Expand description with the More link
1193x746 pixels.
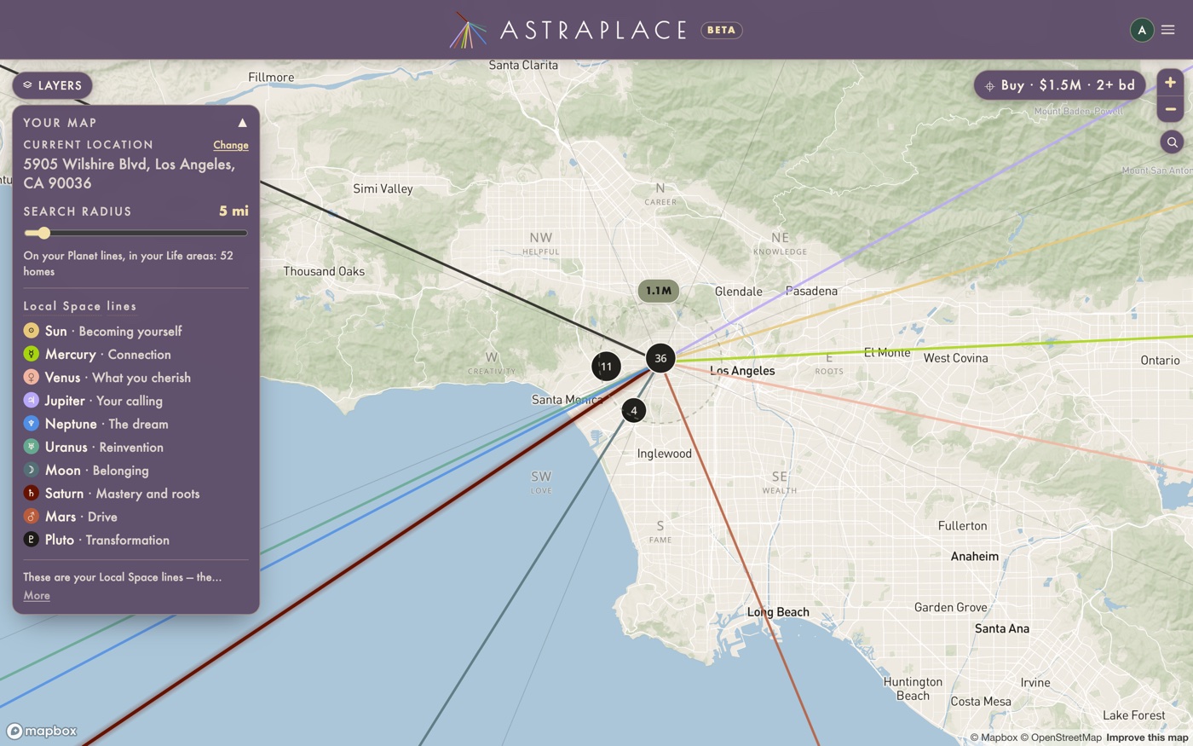click(37, 595)
